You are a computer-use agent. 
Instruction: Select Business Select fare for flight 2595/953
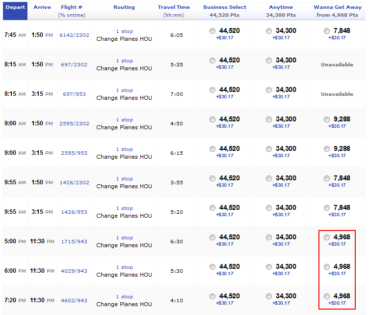tap(212, 149)
